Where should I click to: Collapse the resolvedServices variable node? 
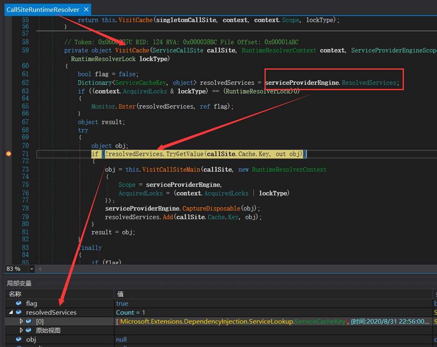point(10,312)
